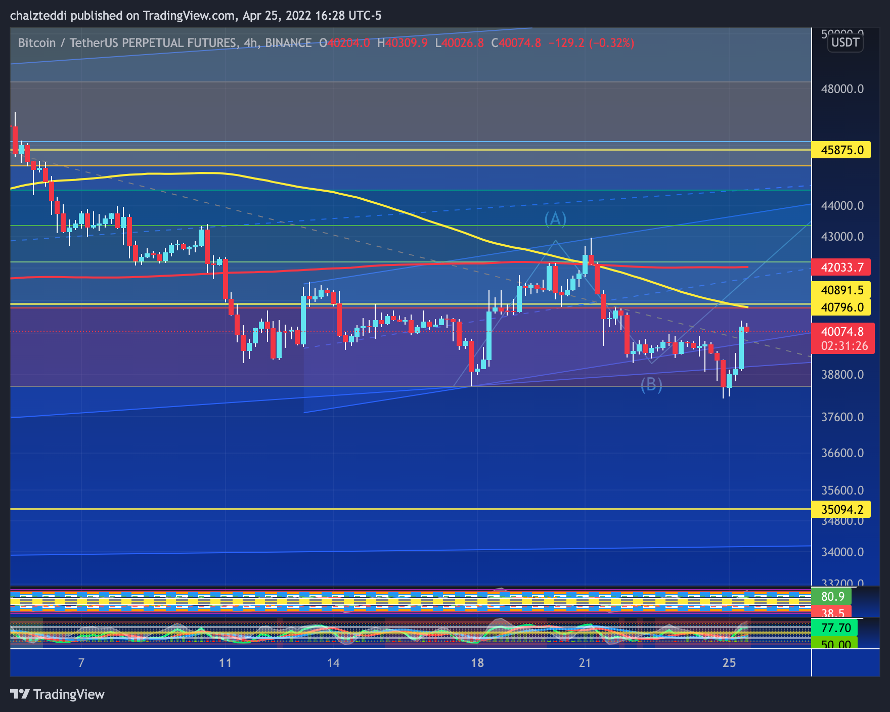The image size is (890, 712).
Task: Click date 21 on time axis
Action: pyautogui.click(x=585, y=663)
